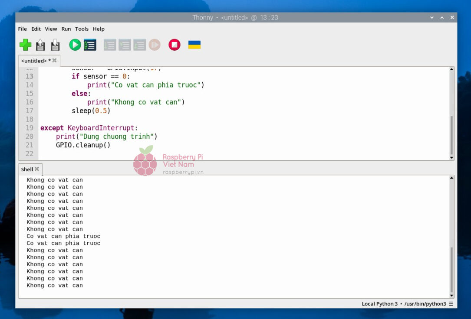471x319 pixels.
Task: Click the Load file icon in toolbar
Action: pyautogui.click(x=40, y=45)
